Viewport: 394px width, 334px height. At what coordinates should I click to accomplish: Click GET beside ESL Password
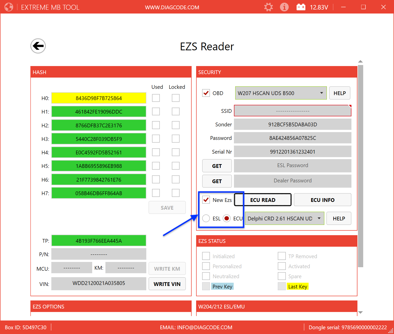coord(217,166)
